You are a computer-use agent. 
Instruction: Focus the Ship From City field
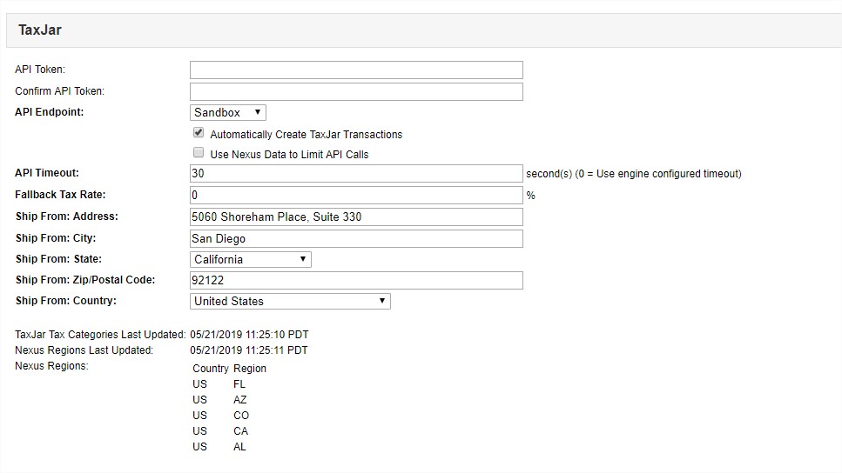[356, 238]
